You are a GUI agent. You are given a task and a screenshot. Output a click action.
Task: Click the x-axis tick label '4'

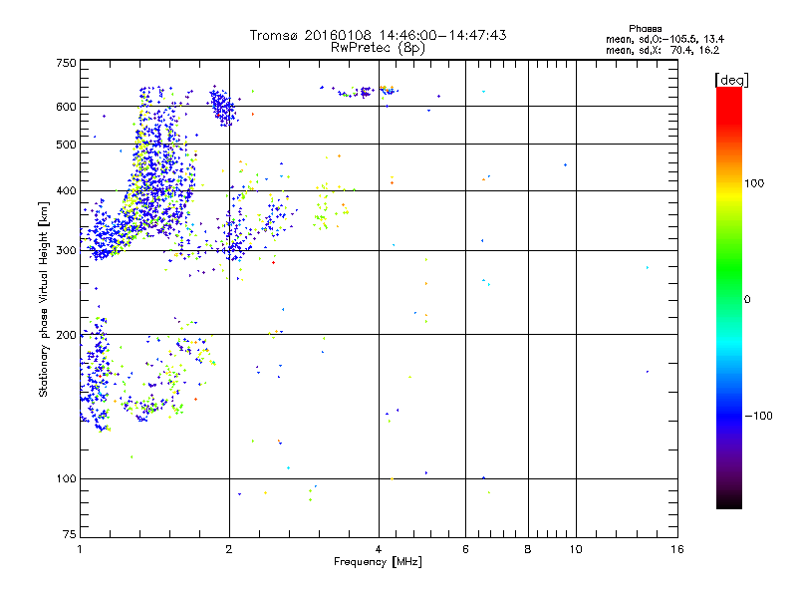[x=379, y=549]
